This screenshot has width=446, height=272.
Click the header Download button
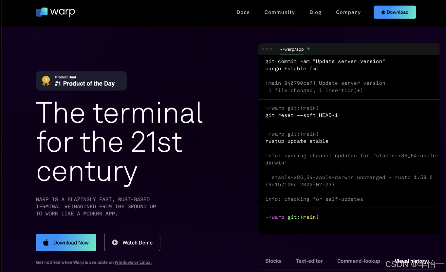click(x=395, y=12)
